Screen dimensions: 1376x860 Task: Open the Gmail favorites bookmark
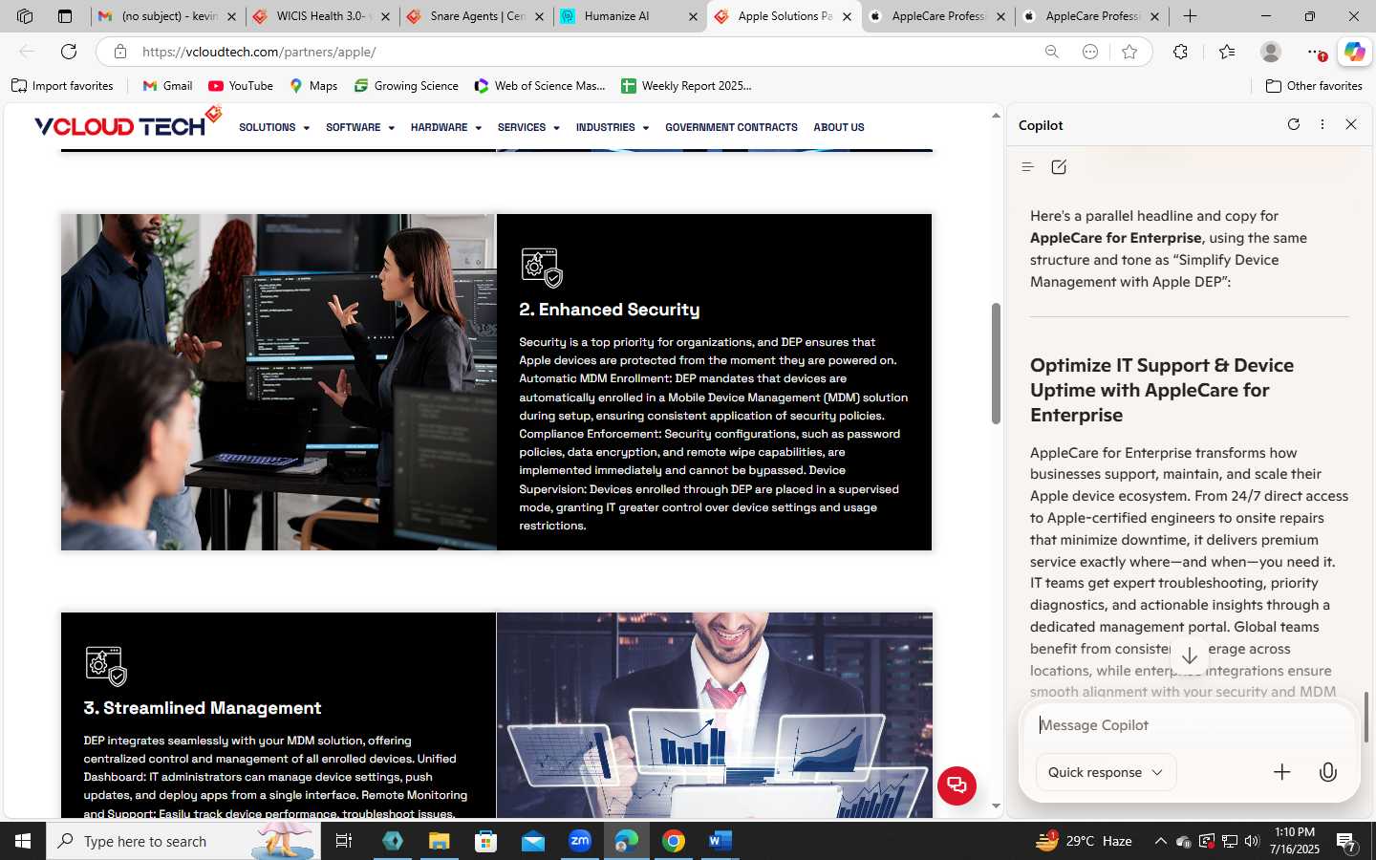pyautogui.click(x=167, y=86)
